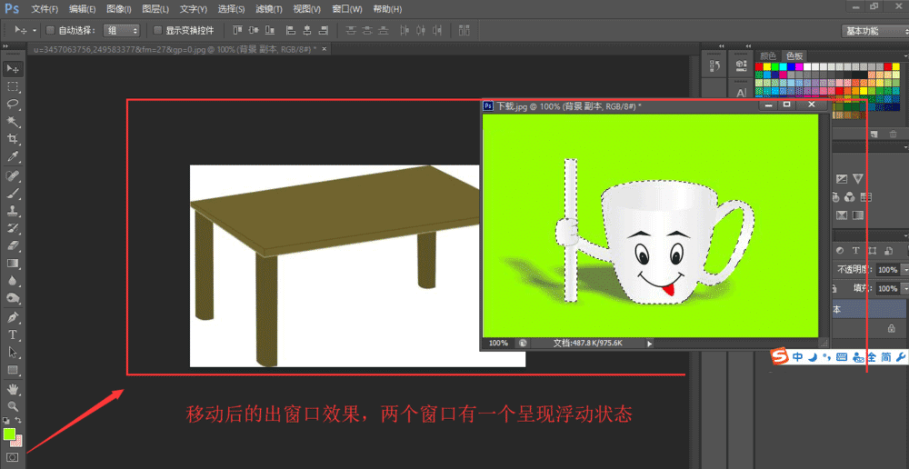Click the green foreground color swatch

point(9,434)
